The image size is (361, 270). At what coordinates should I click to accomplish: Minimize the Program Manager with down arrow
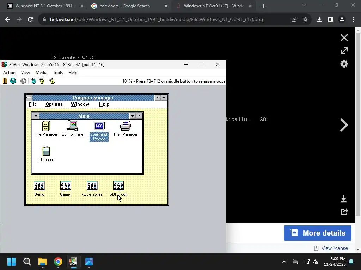(157, 98)
